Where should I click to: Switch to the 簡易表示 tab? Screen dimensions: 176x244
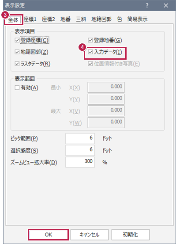[x=137, y=19]
